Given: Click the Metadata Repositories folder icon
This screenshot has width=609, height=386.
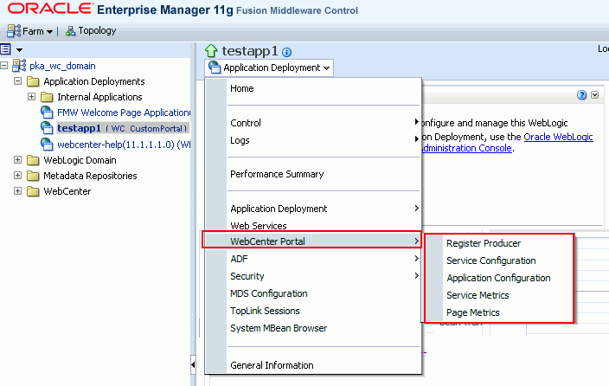Looking at the screenshot, I should click(33, 176).
